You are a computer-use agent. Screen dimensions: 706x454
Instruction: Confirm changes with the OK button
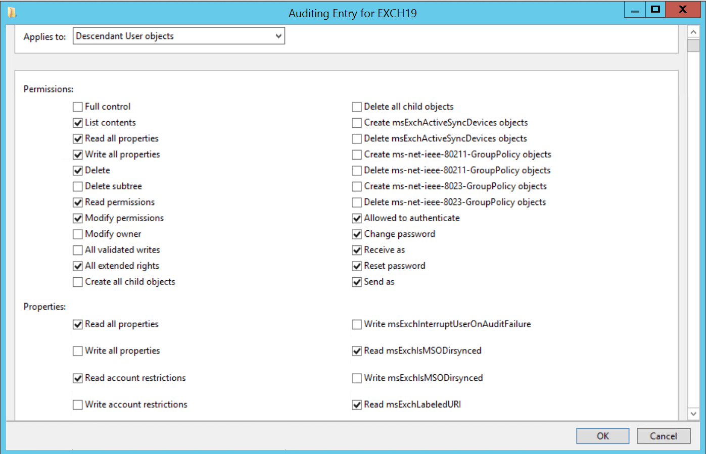pyautogui.click(x=602, y=436)
